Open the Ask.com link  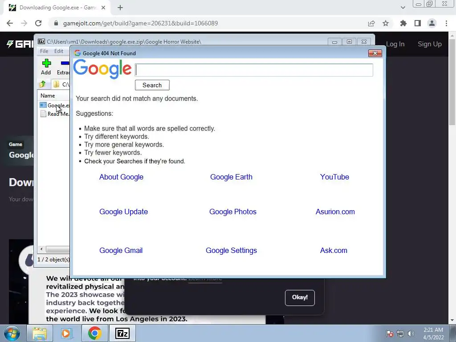coord(334,250)
